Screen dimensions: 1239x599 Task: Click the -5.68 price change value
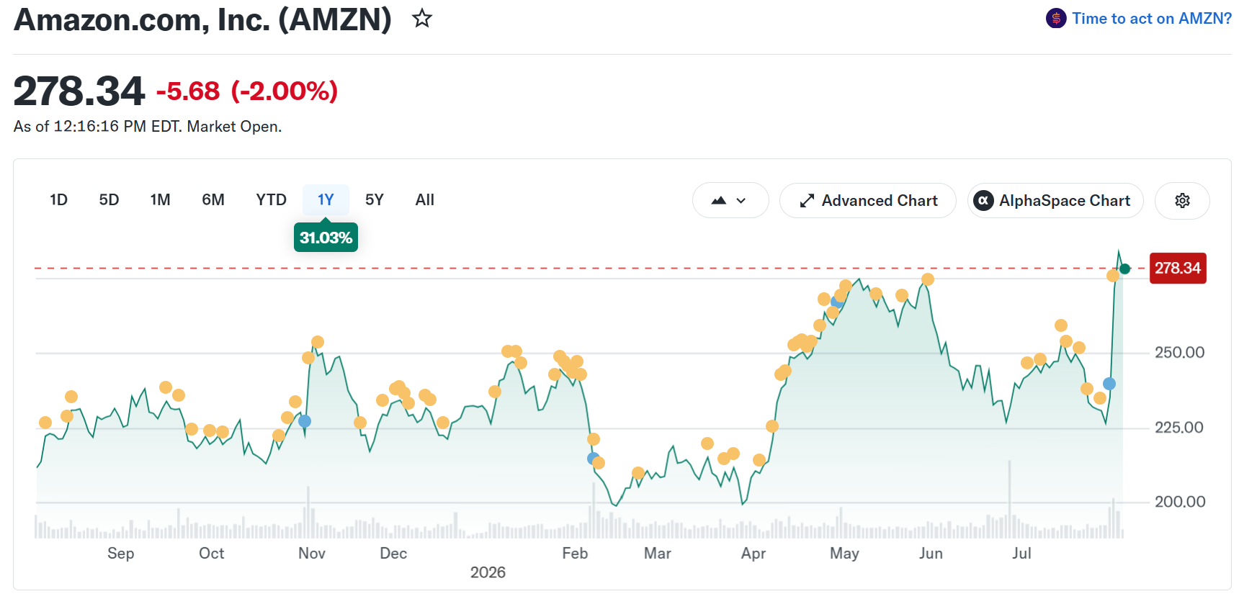coord(188,91)
